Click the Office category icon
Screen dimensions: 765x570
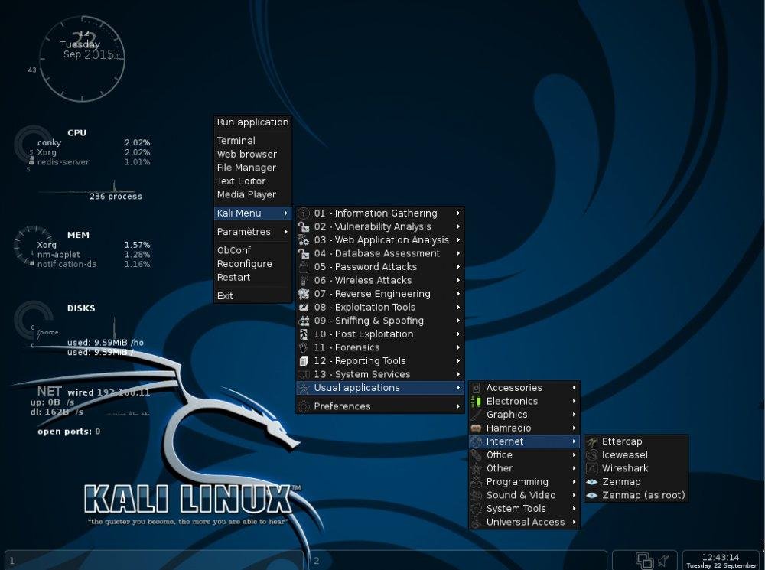tap(476, 454)
